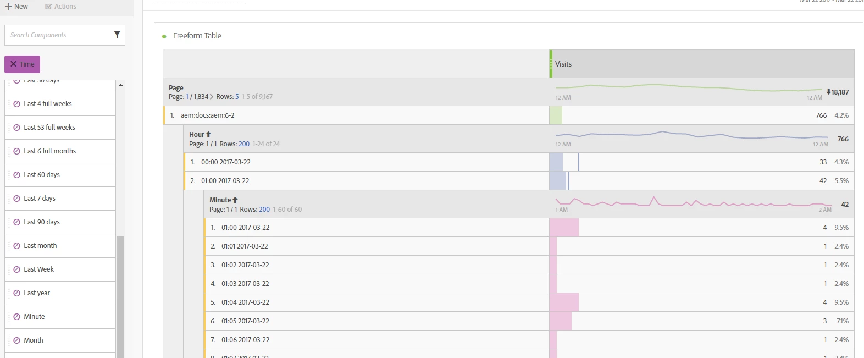Click the New plus icon
The image size is (864, 358).
8,7
